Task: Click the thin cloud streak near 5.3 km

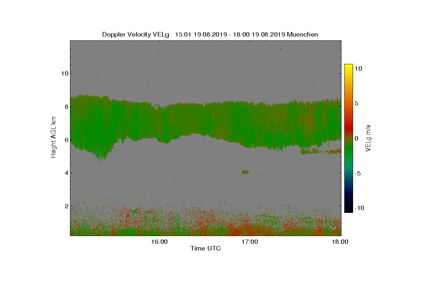Action: [x=321, y=151]
